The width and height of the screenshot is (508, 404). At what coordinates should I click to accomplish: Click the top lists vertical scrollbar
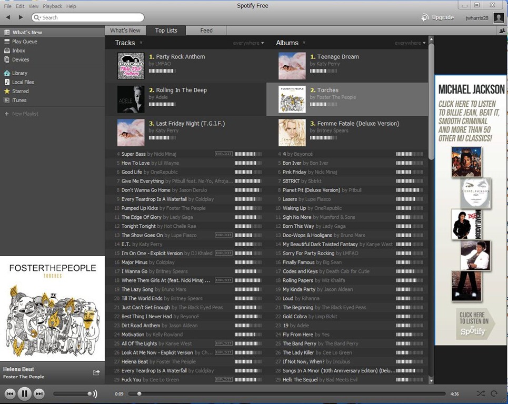[x=431, y=101]
